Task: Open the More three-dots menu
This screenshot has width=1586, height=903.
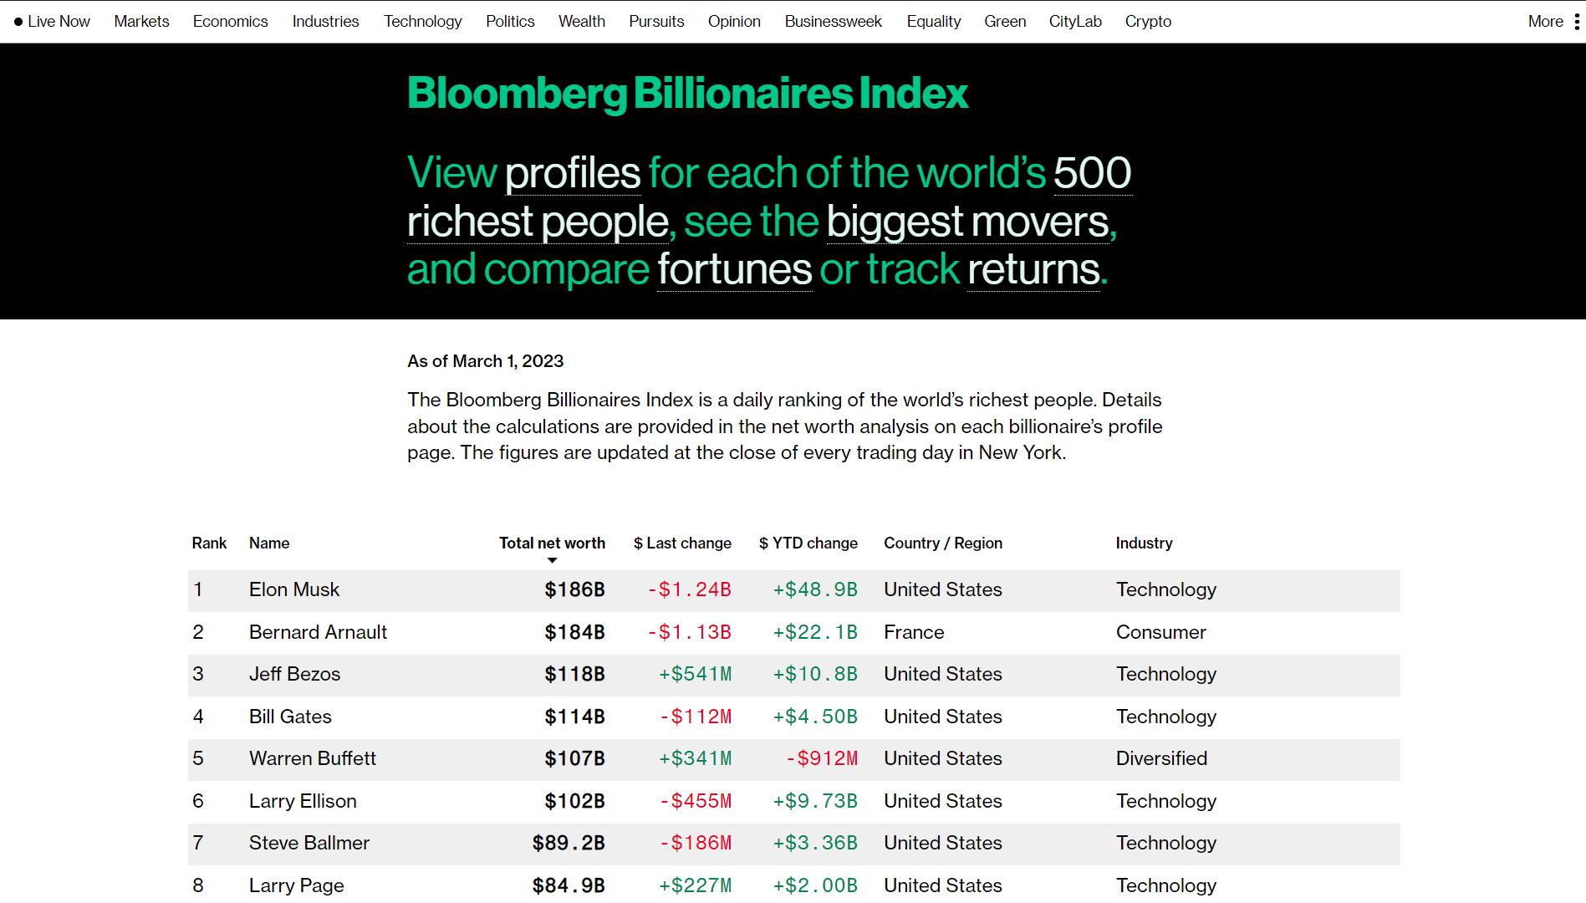Action: coord(1577,22)
